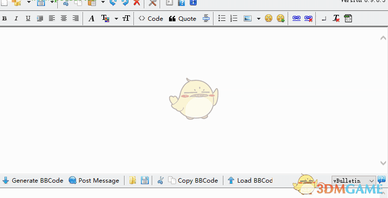Image resolution: width=388 pixels, height=198 pixels.
Task: Insert an image
Action: coord(248,19)
